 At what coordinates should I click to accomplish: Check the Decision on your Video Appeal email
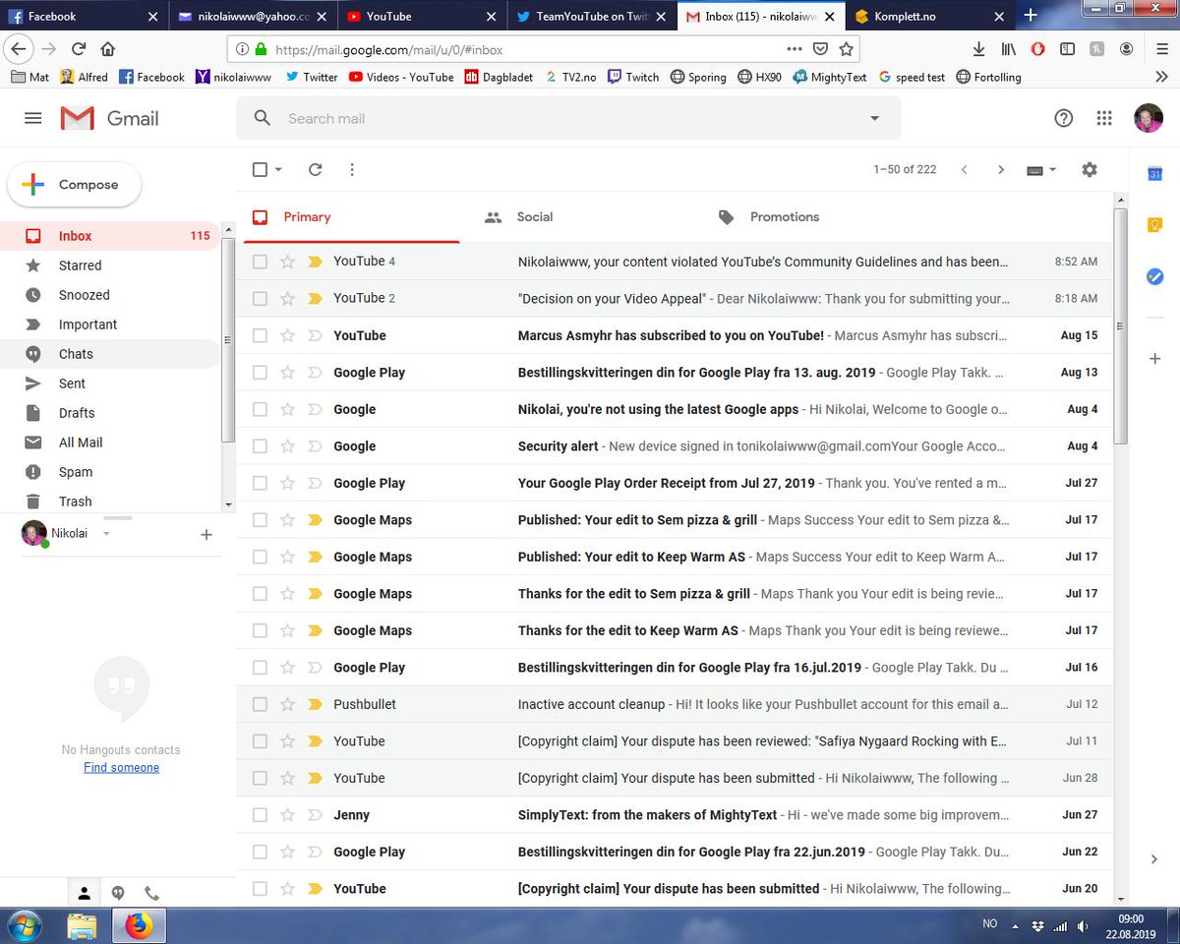(260, 298)
